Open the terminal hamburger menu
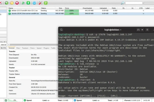The height and width of the screenshot is (102, 154). pyautogui.click(x=147, y=30)
